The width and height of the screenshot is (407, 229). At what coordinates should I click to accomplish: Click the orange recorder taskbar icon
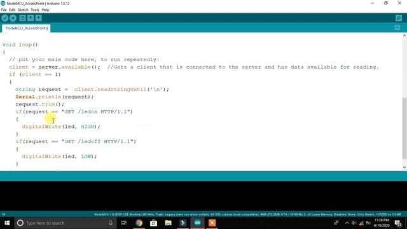click(x=212, y=223)
